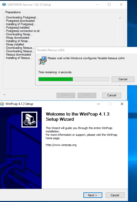This screenshot has height=202, width=137.
Task: Select the 'Postgresql installed.' log line
Action: [x=17, y=28]
